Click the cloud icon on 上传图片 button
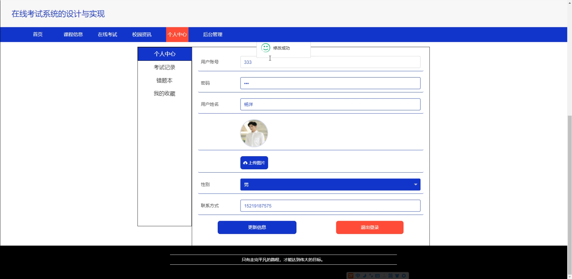 coord(246,163)
